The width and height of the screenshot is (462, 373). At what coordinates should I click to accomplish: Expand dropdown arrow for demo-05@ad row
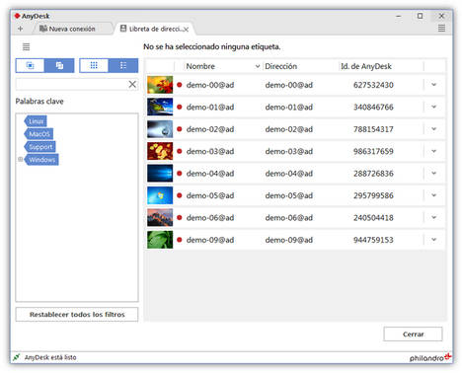point(433,195)
